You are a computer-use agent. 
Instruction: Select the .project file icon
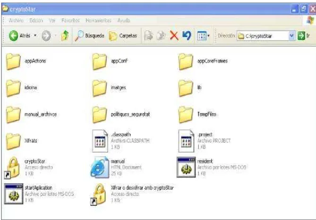(186, 141)
